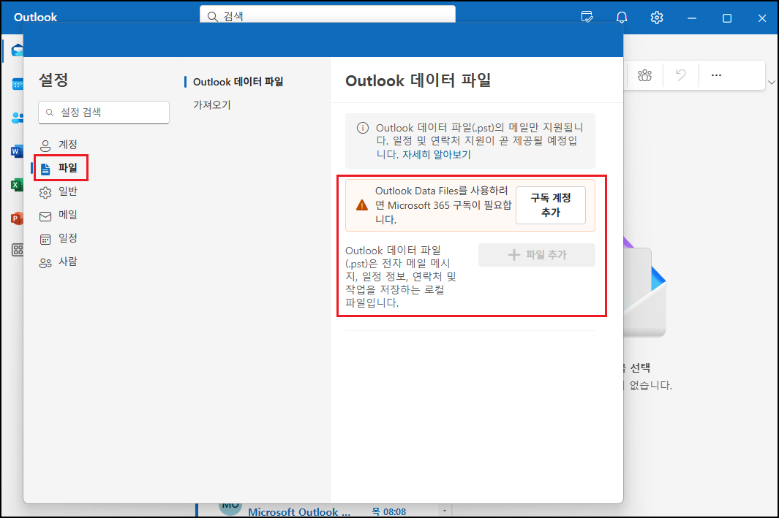The width and height of the screenshot is (779, 518).
Task: Click the Mail icon in left rail
Action: 18,50
